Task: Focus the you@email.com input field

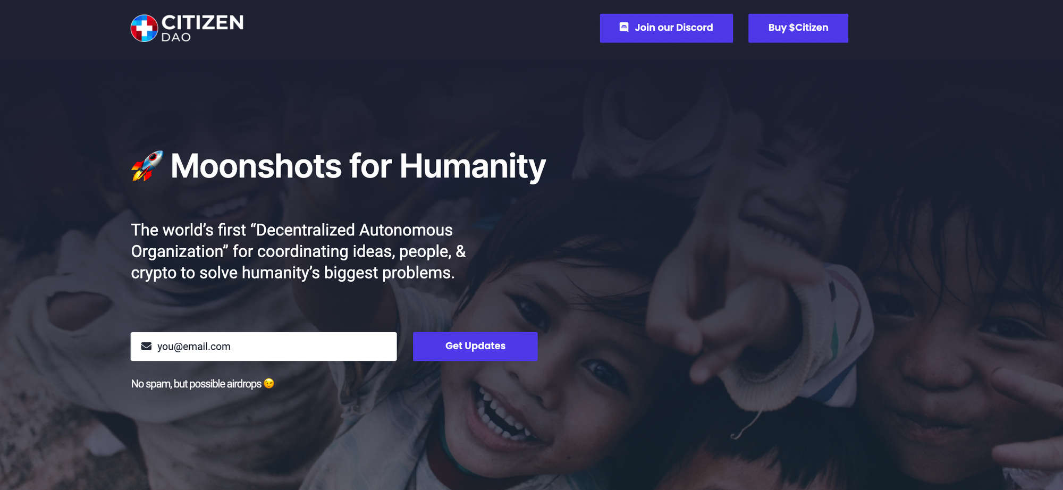Action: click(x=264, y=346)
